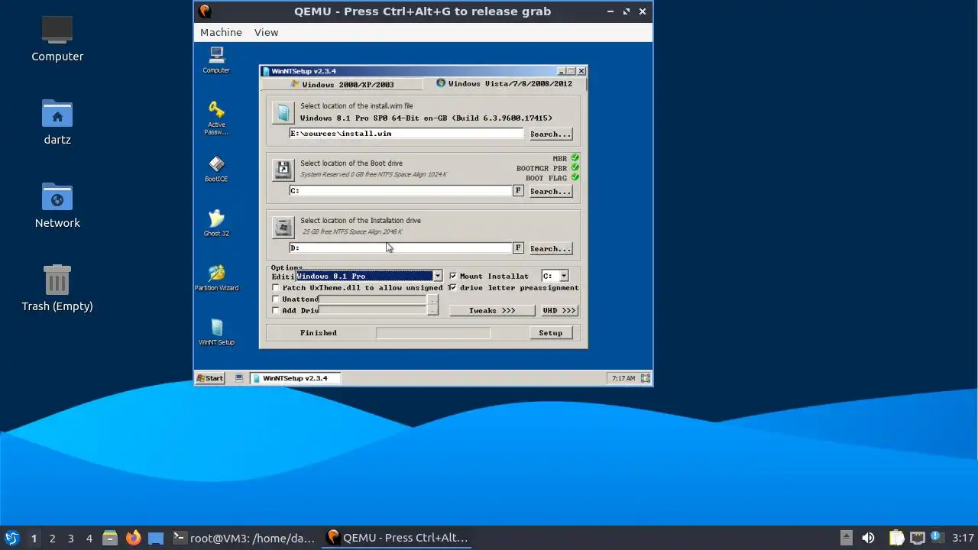This screenshot has height=550, width=978.
Task: Click the Setup button
Action: click(550, 332)
